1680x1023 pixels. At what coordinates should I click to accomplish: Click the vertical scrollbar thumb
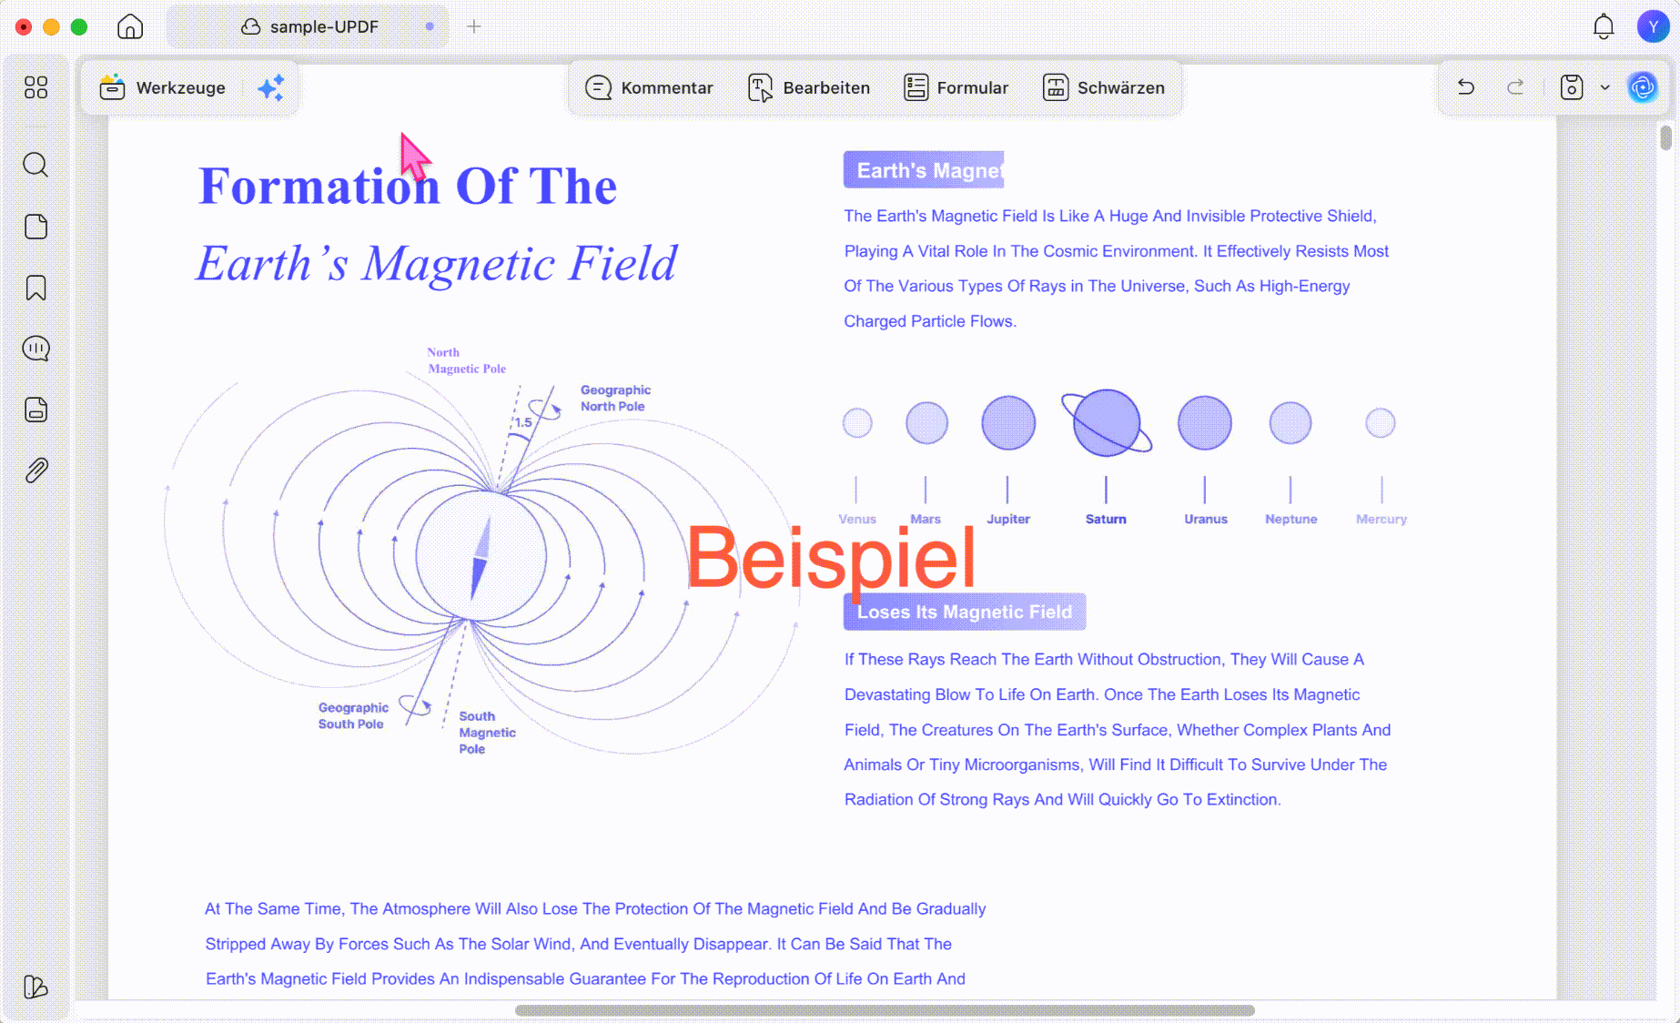click(1665, 137)
